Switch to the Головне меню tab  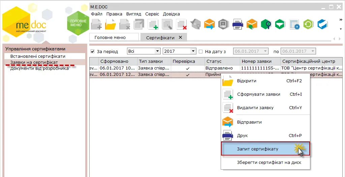(114, 37)
